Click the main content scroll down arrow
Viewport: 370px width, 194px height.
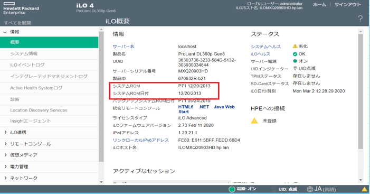(360, 180)
